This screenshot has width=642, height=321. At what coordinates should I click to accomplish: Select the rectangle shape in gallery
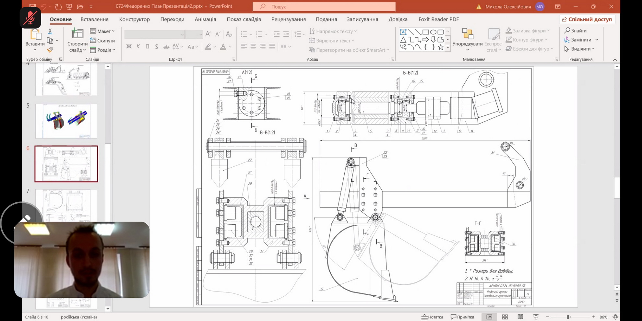coord(426,32)
